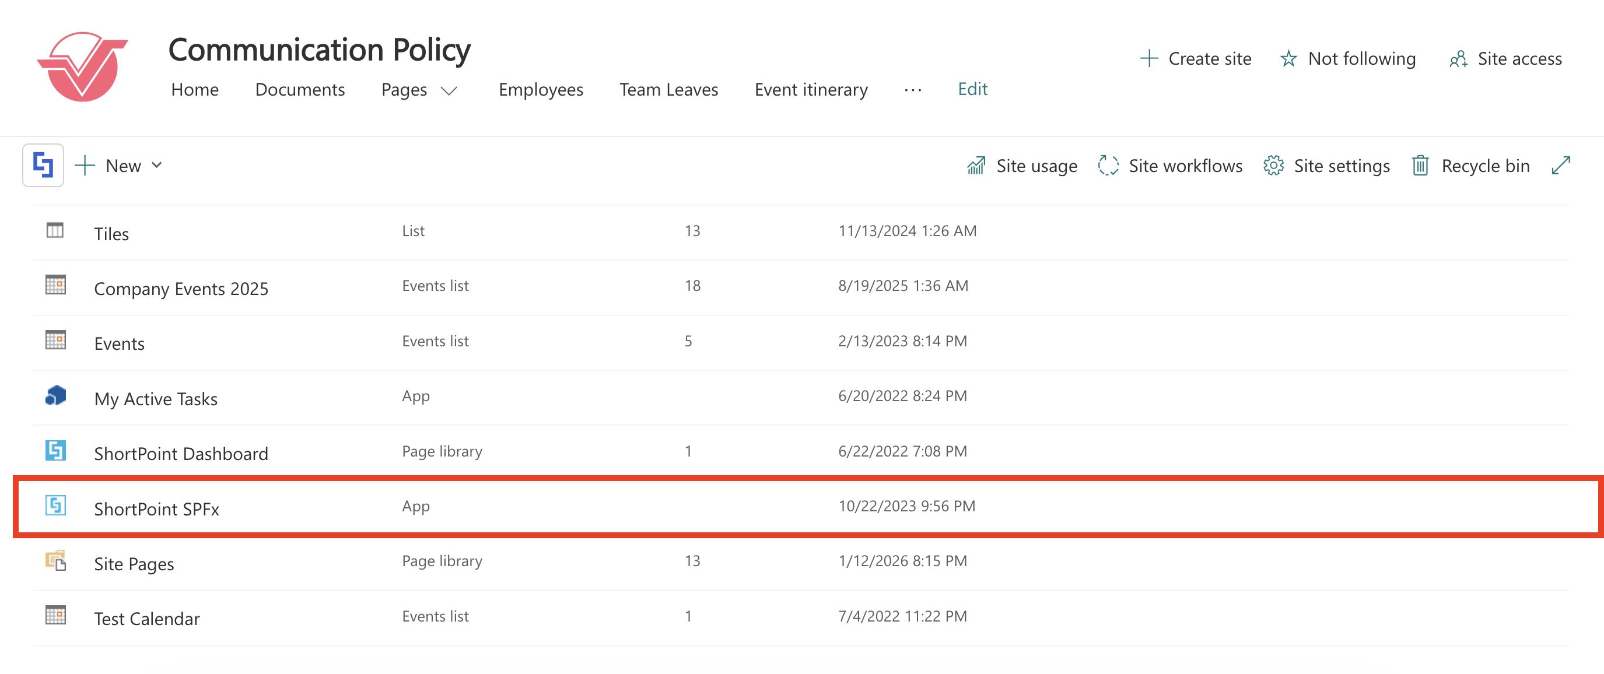Screen dimensions: 1604x674
Task: Click the Communication Policy site logo
Action: click(83, 67)
